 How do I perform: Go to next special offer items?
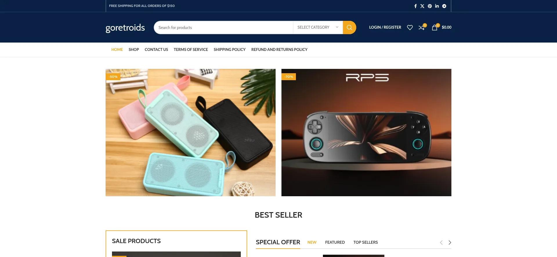[450, 243]
